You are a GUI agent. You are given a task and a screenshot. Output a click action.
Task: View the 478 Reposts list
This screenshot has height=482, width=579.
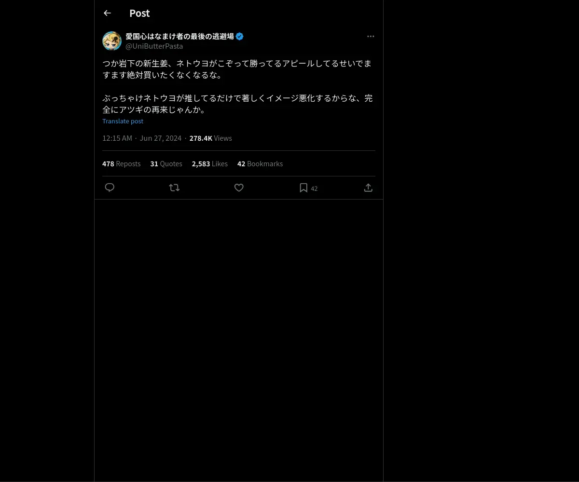(122, 163)
